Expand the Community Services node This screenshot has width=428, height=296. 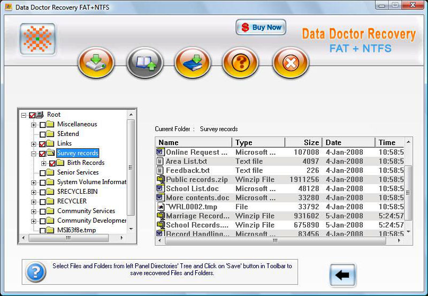pyautogui.click(x=34, y=211)
